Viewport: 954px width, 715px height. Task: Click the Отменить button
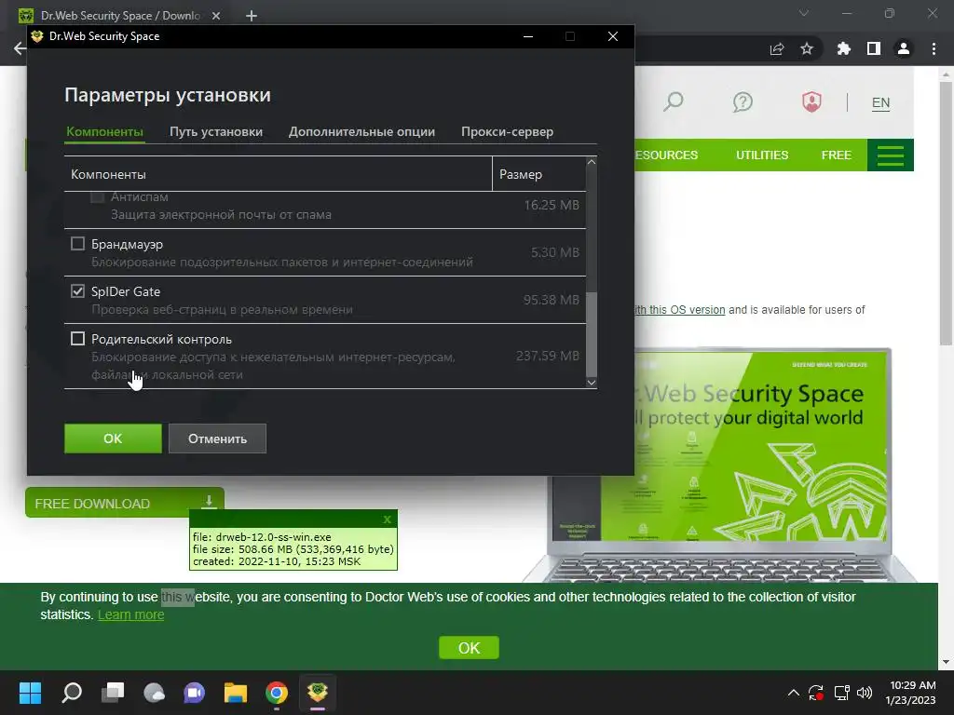coord(217,438)
